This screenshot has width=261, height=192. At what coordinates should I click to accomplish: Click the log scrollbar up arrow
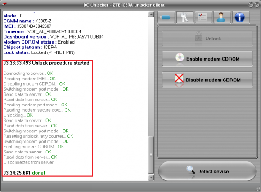151,14
